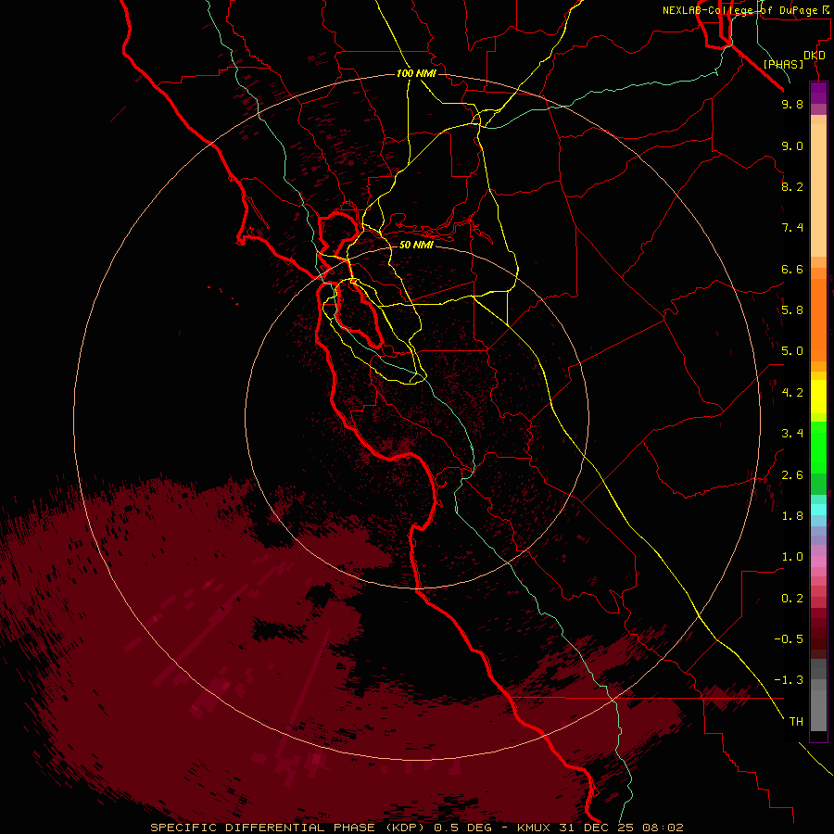Screen dimensions: 834x834
Task: Click the -1.3 scale value
Action: pyautogui.click(x=789, y=680)
